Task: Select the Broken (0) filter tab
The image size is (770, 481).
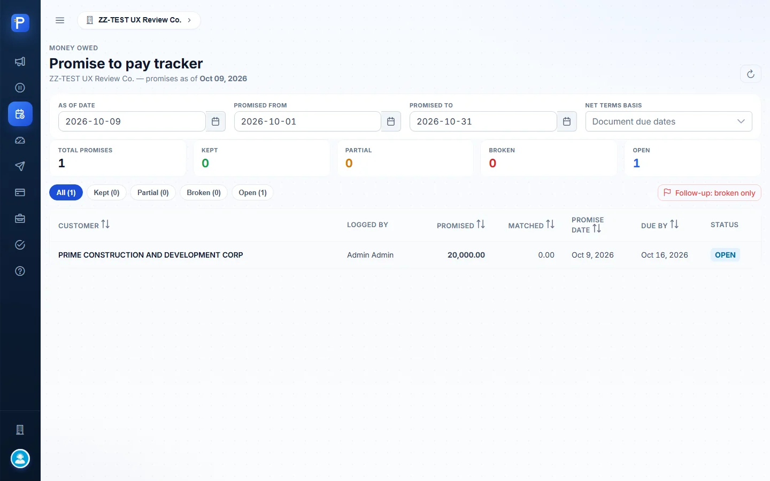Action: click(204, 192)
